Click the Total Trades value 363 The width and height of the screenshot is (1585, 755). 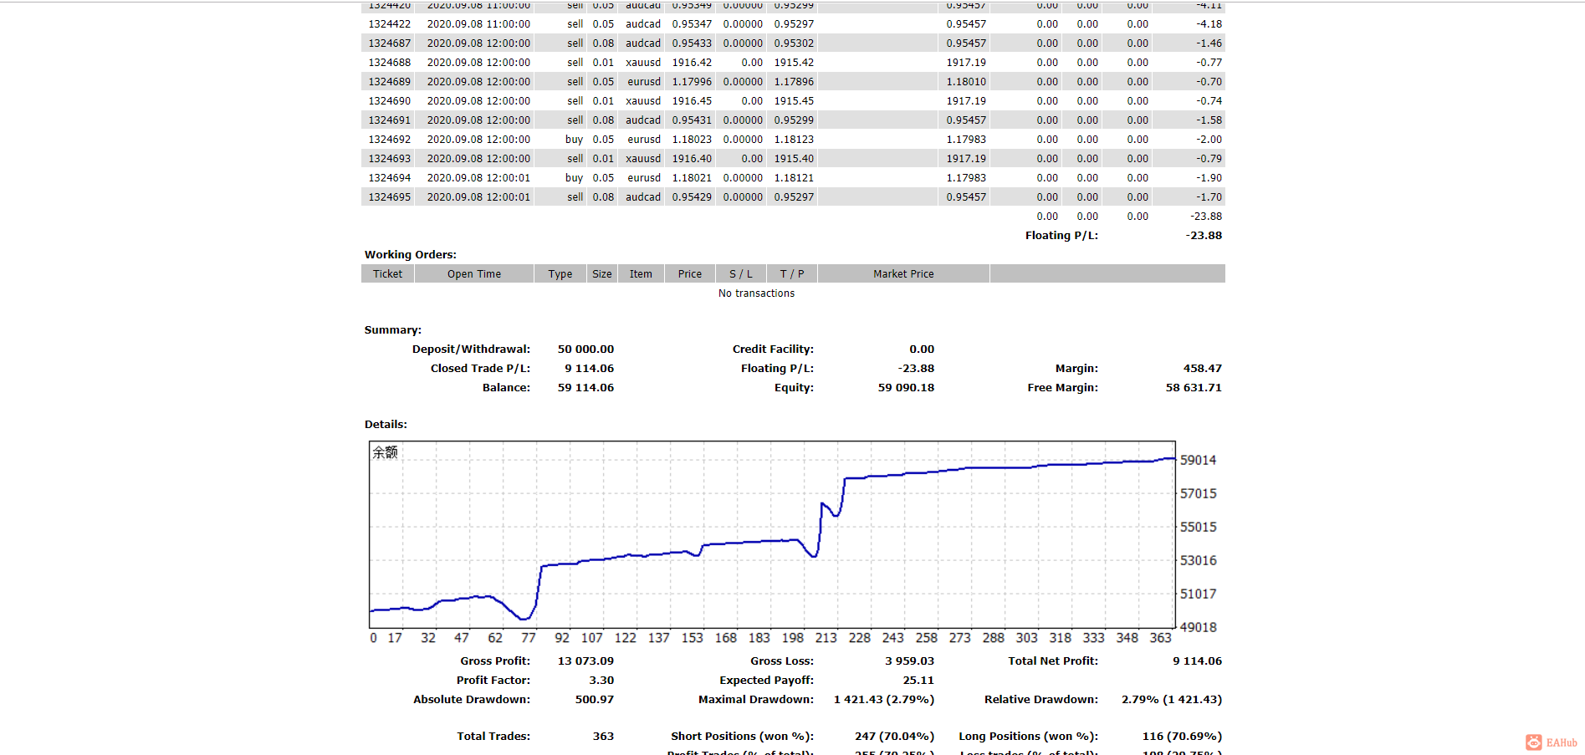pyautogui.click(x=603, y=737)
